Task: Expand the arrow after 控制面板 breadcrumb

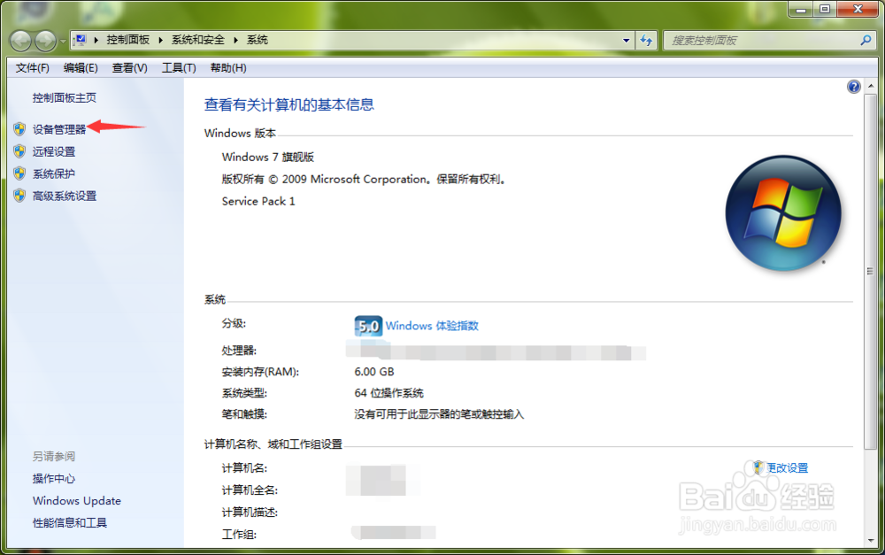Action: tap(161, 40)
